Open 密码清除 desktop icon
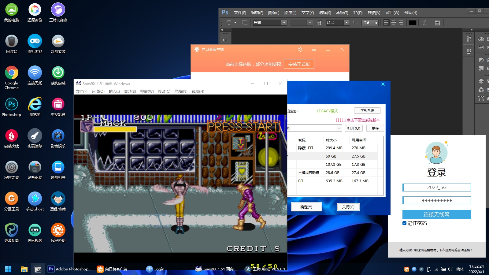489x275 pixels. pyautogui.click(x=35, y=139)
